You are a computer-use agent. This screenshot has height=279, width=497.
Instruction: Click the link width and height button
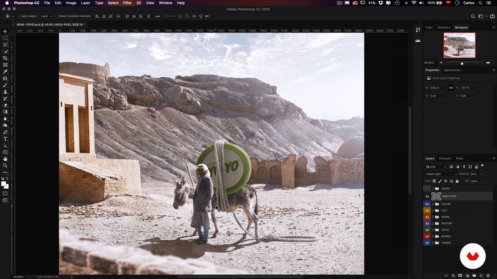click(451, 88)
